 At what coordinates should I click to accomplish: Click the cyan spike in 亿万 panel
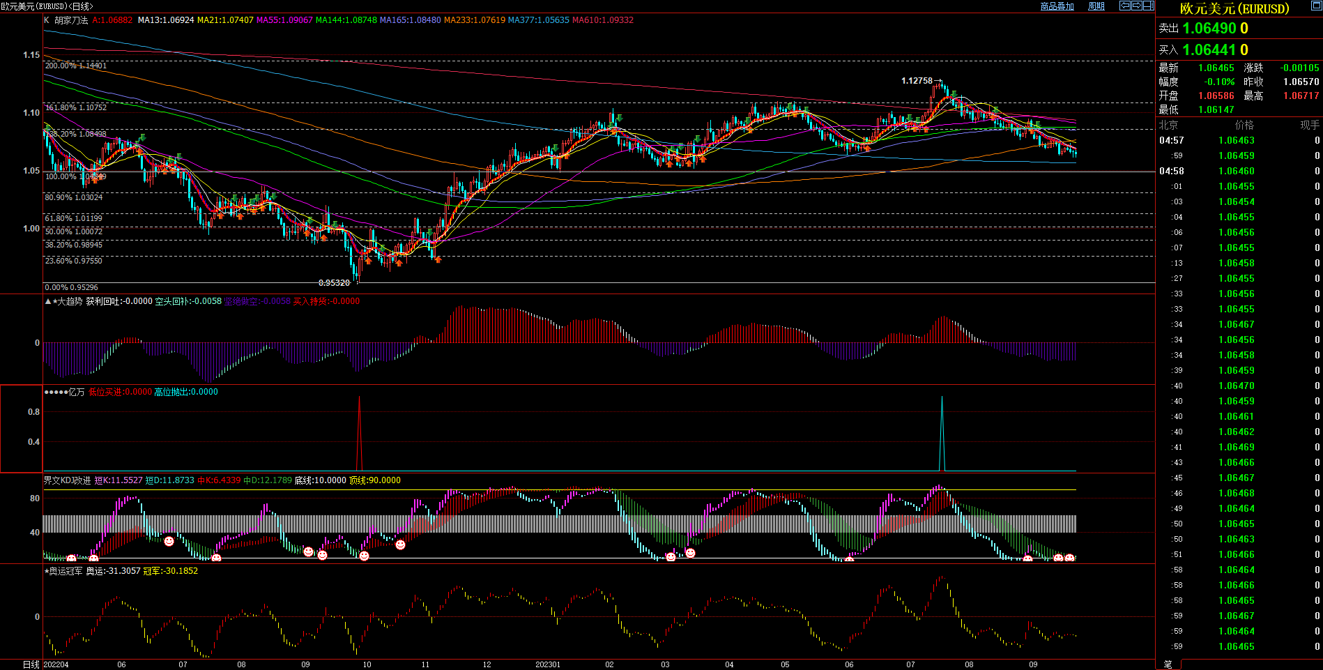[942, 432]
